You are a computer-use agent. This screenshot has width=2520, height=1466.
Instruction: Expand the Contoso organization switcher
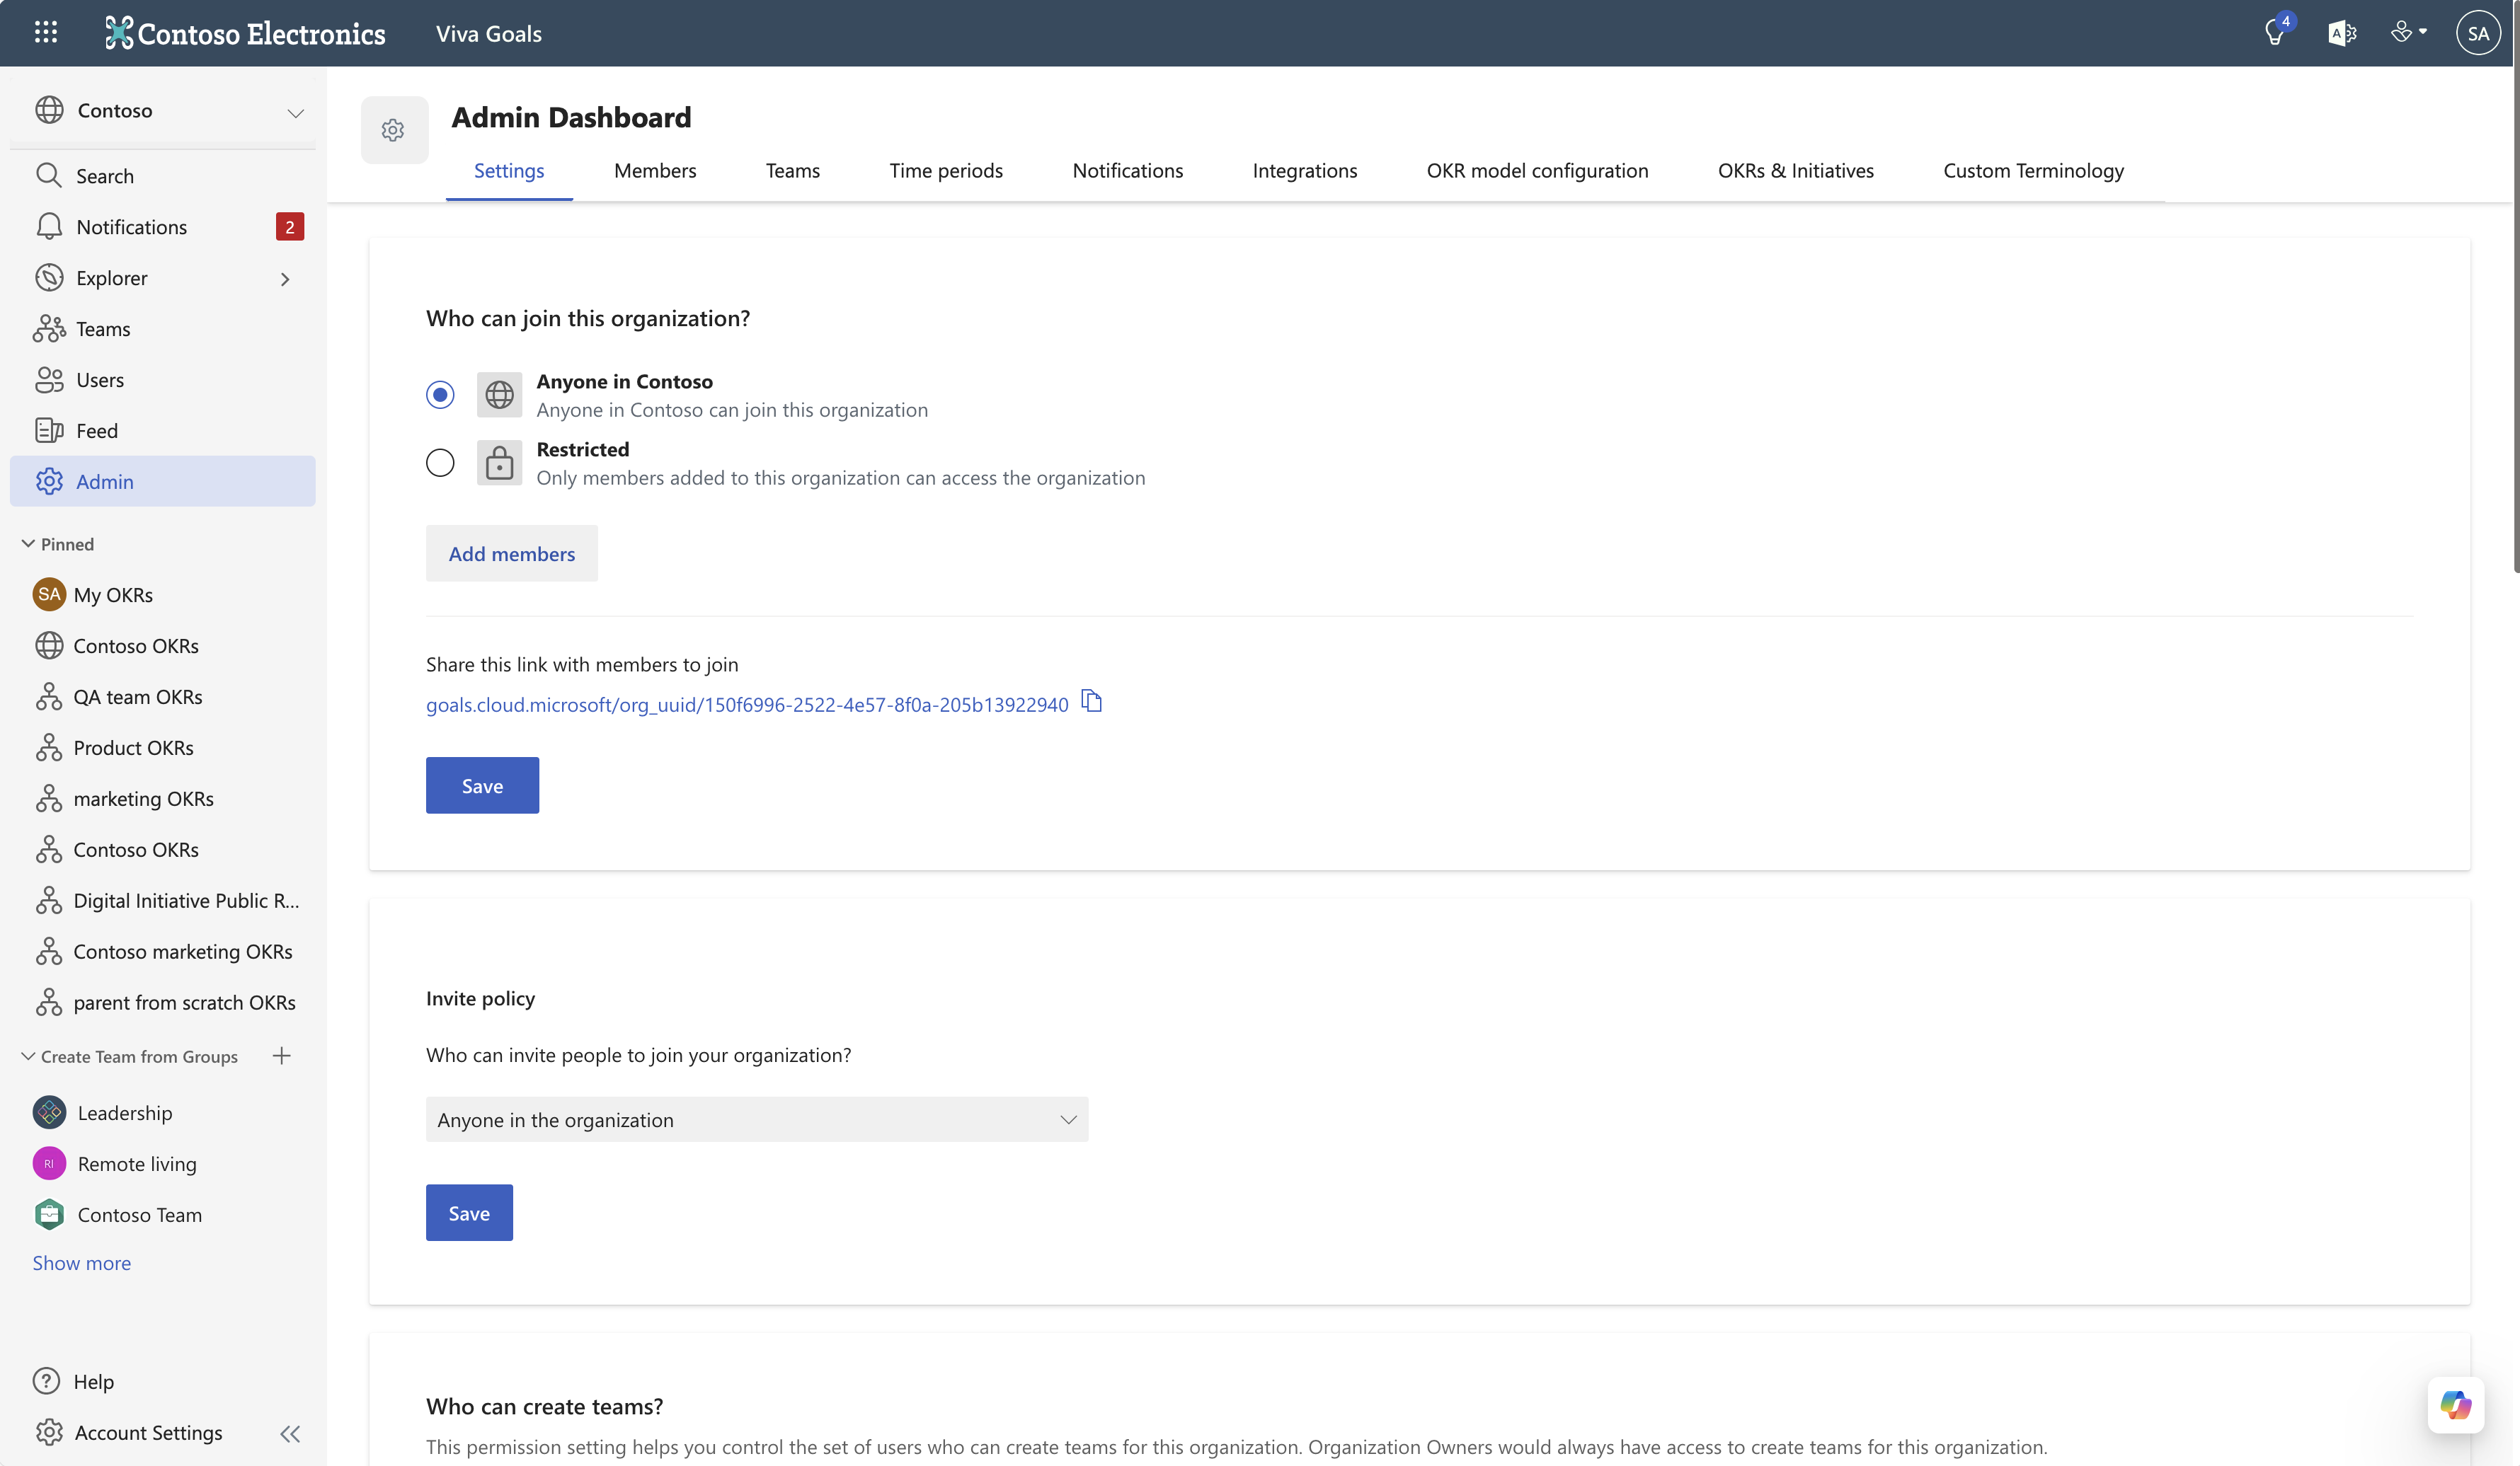[295, 113]
